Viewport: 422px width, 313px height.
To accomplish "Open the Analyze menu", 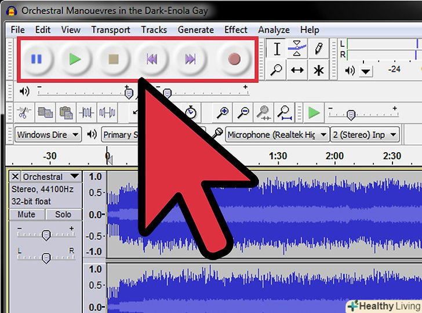I will click(274, 30).
